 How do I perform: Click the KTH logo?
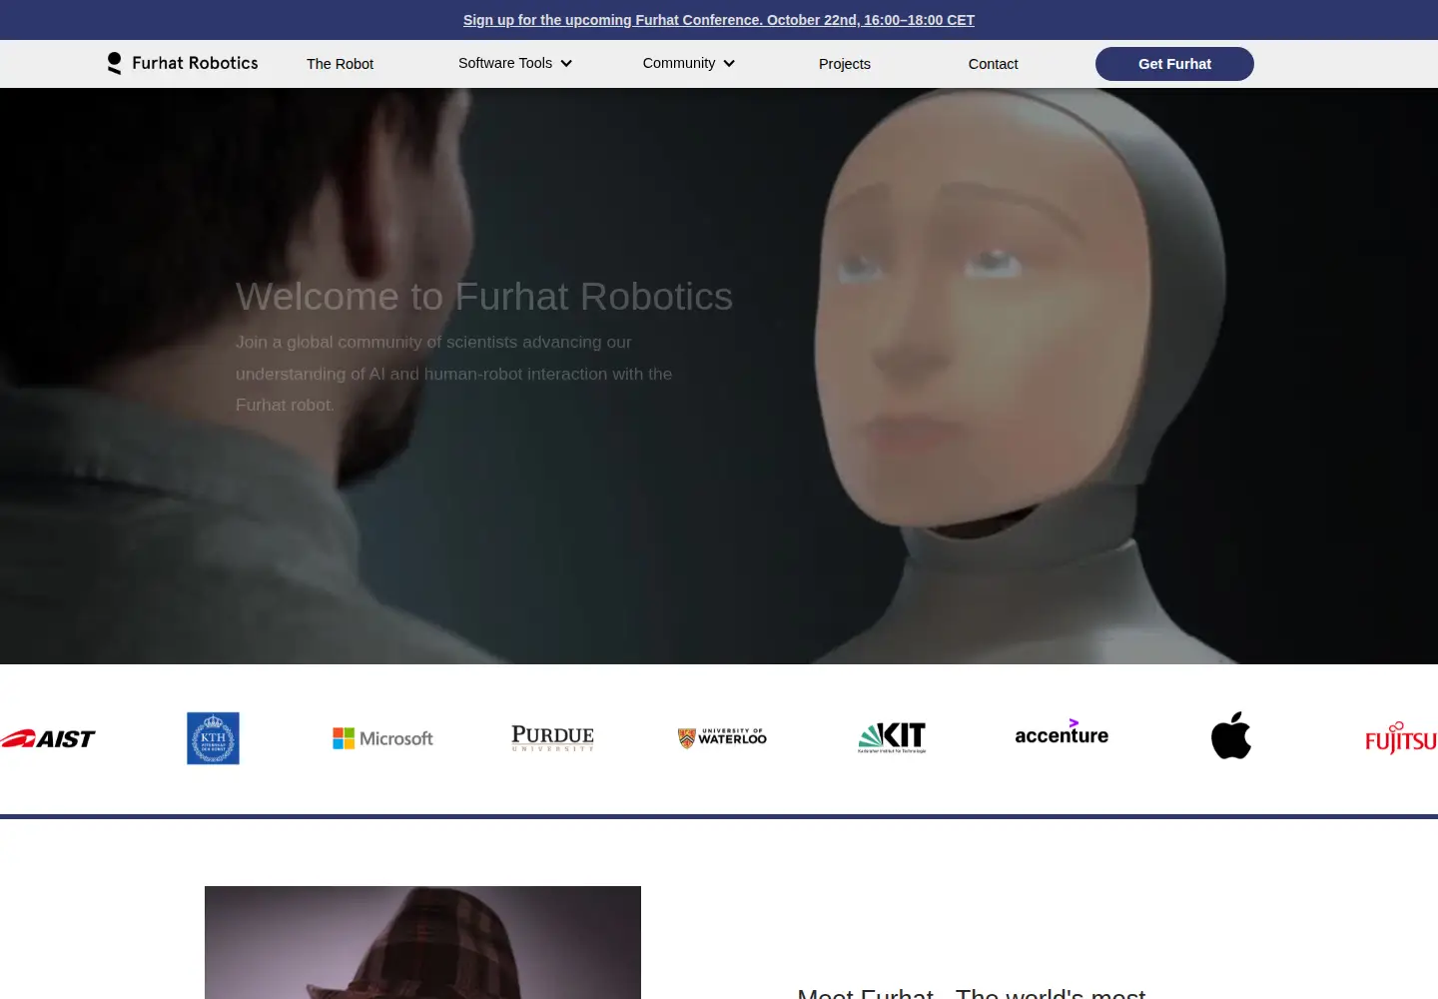[x=213, y=738]
